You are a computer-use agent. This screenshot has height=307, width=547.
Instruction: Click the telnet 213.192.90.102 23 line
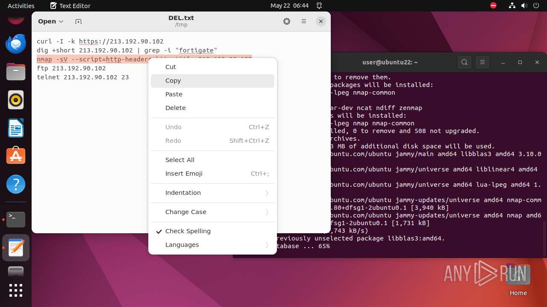(x=83, y=77)
